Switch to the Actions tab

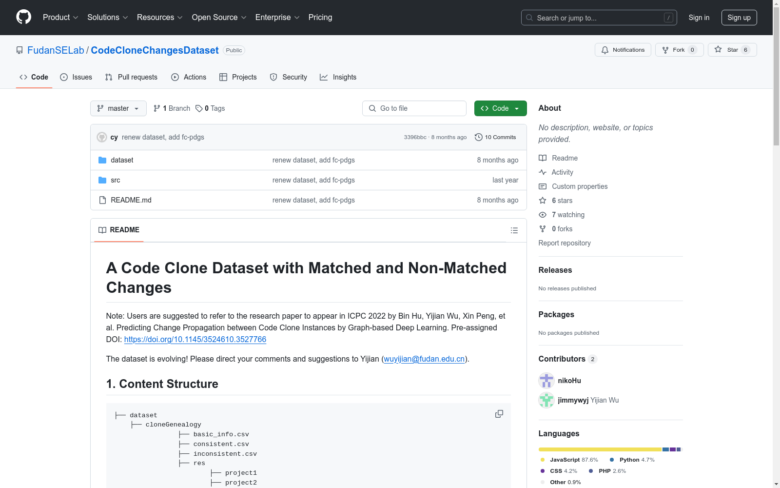click(189, 77)
